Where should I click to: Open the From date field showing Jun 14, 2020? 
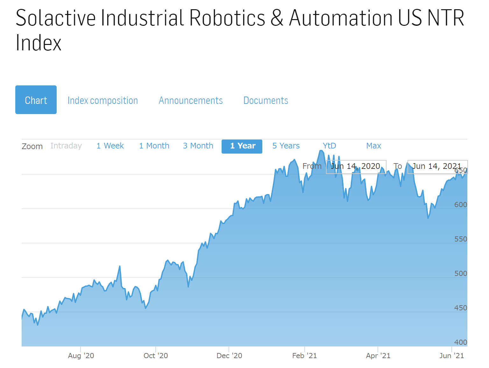click(356, 166)
